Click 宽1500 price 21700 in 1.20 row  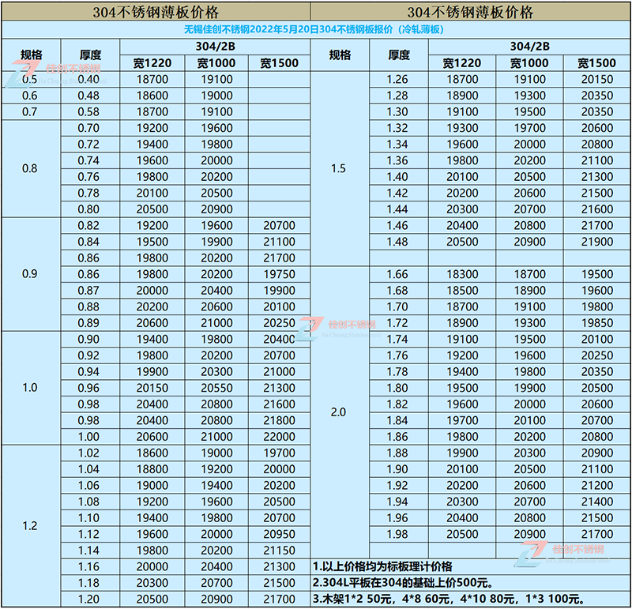click(x=280, y=599)
